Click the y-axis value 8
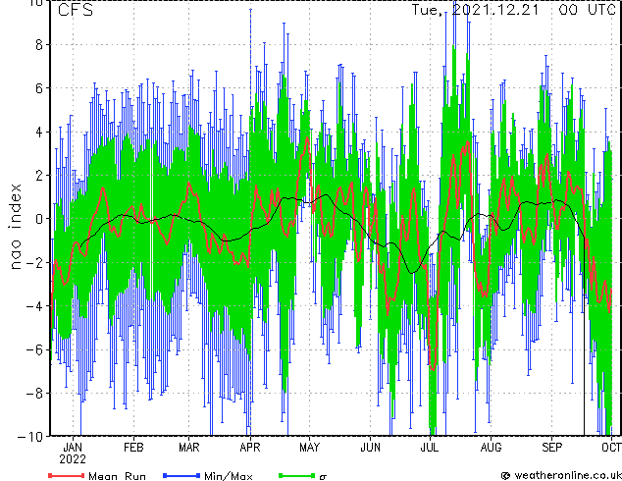Screen dimensions: 622x481 (39, 45)
